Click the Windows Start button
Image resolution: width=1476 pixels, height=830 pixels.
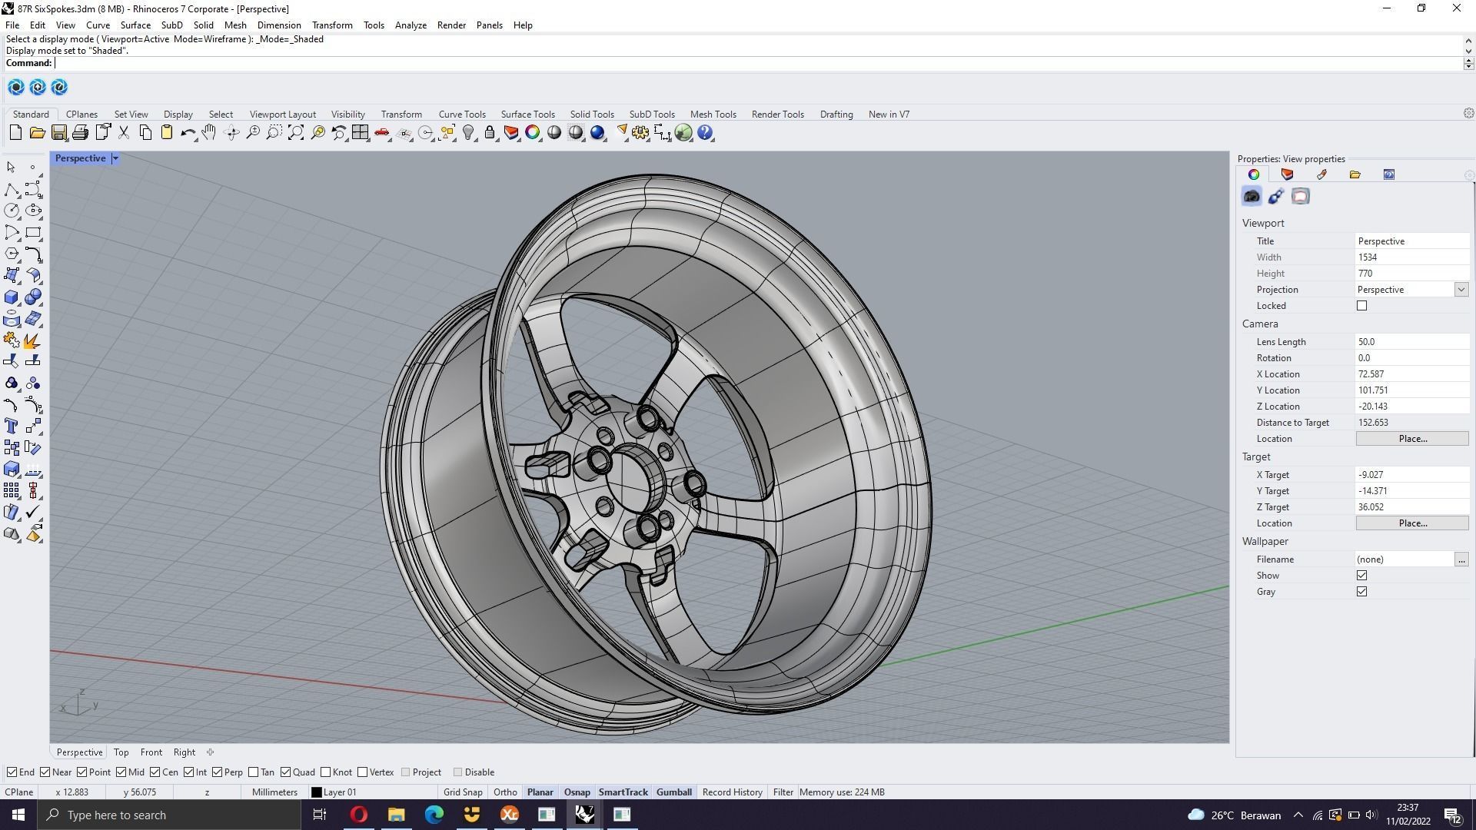pos(18,815)
